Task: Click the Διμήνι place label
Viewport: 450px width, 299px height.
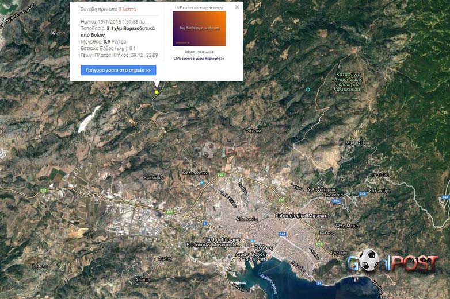Action: [x=165, y=258]
